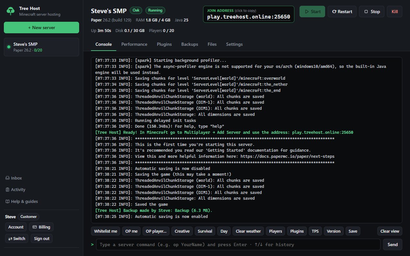Screen dimensions: 410x256
Task: Copy the join address play.treehost.online:25650
Action: tap(249, 14)
